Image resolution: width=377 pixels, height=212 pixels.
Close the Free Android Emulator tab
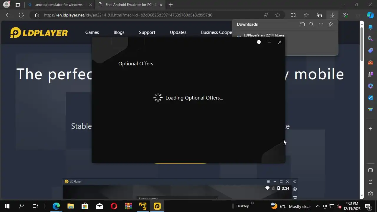click(x=161, y=5)
